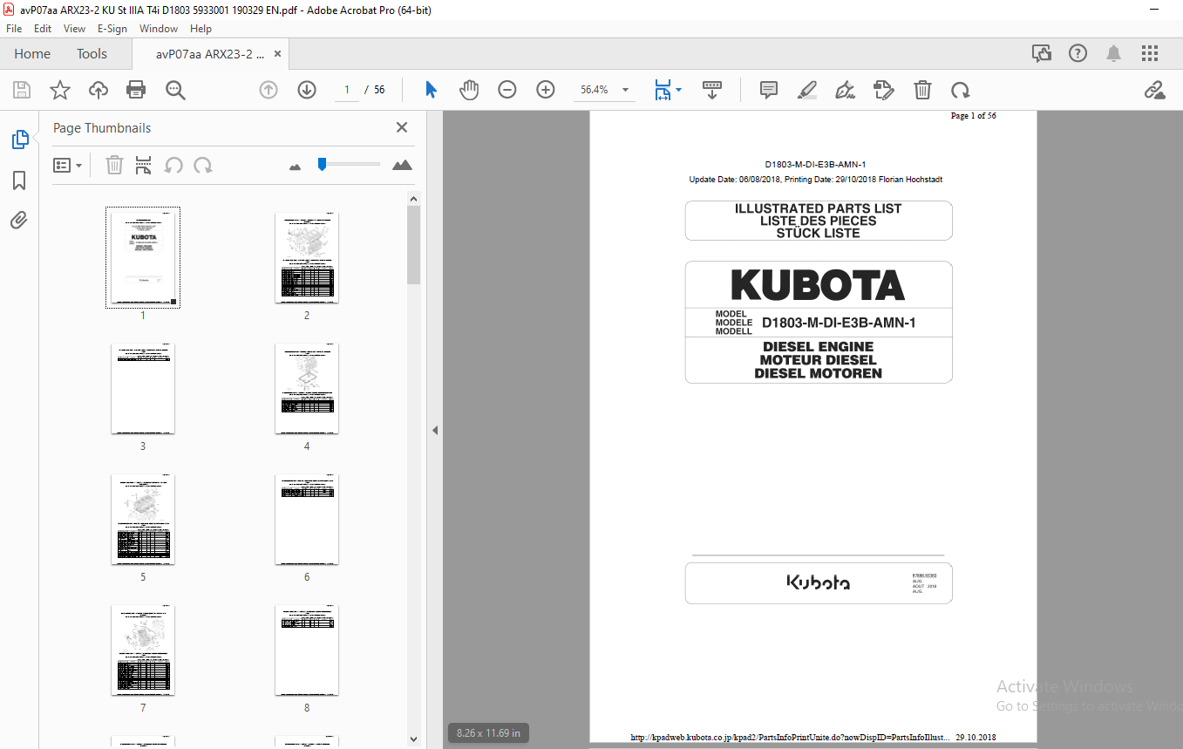
Task: Select page 4 thumbnail
Action: click(x=307, y=388)
